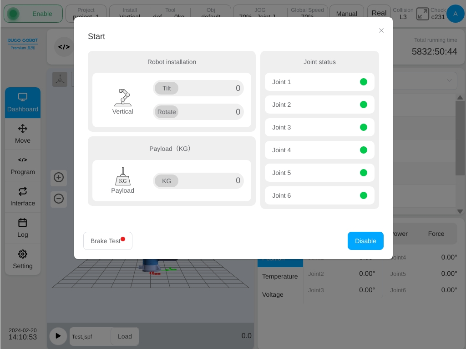Click Joint 6 green status indicator
Image resolution: width=466 pixels, height=349 pixels.
pyautogui.click(x=364, y=195)
